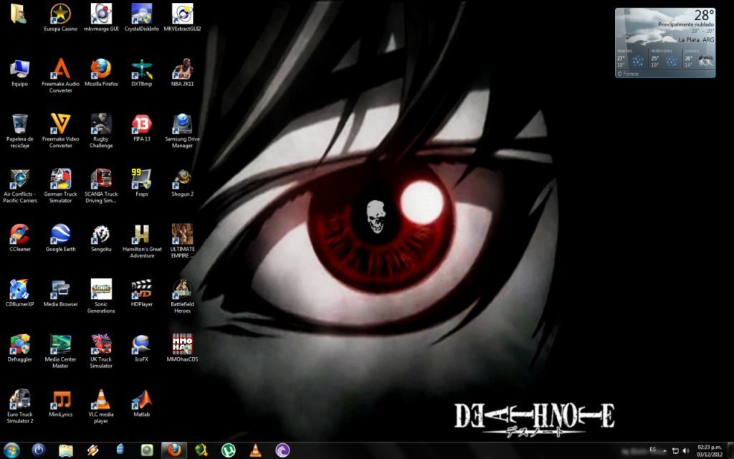The image size is (734, 459).
Task: Select the Media Browser icon
Action: pyautogui.click(x=60, y=293)
